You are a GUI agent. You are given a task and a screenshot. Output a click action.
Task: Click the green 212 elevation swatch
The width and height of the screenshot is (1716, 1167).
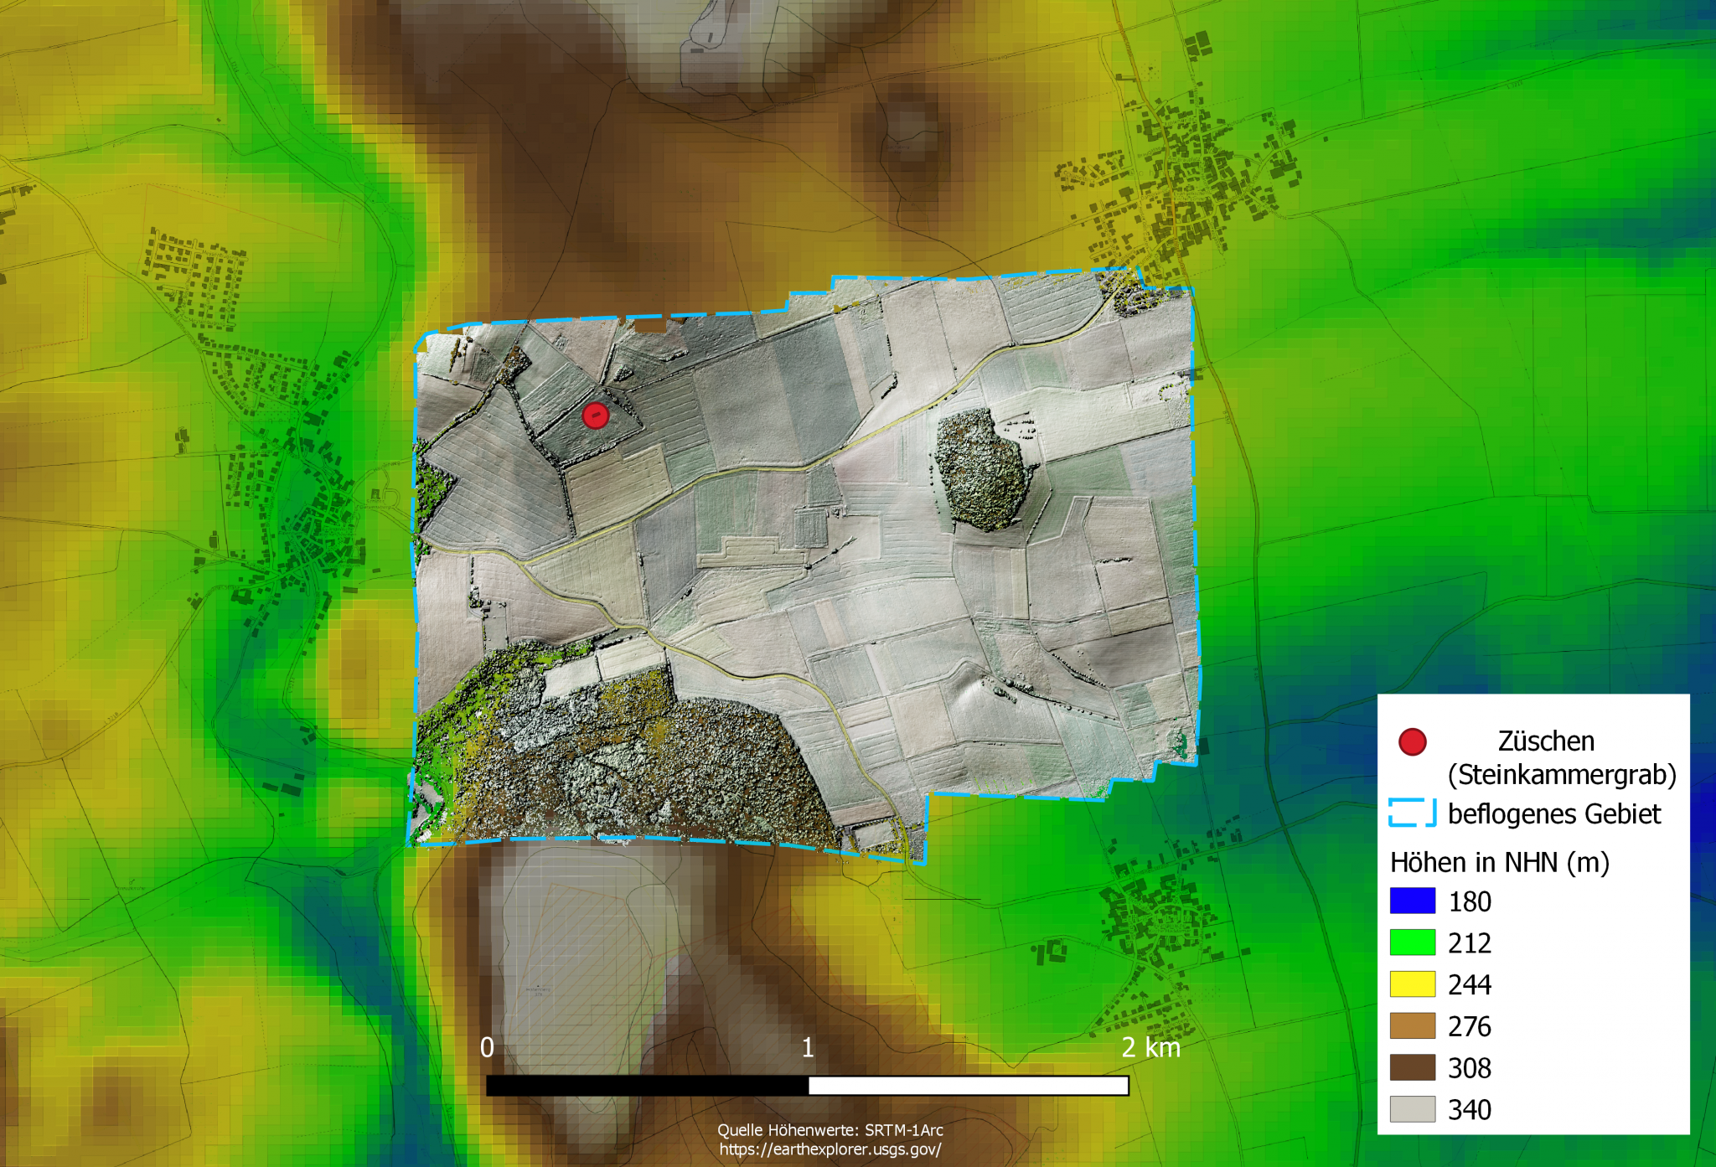point(1413,942)
